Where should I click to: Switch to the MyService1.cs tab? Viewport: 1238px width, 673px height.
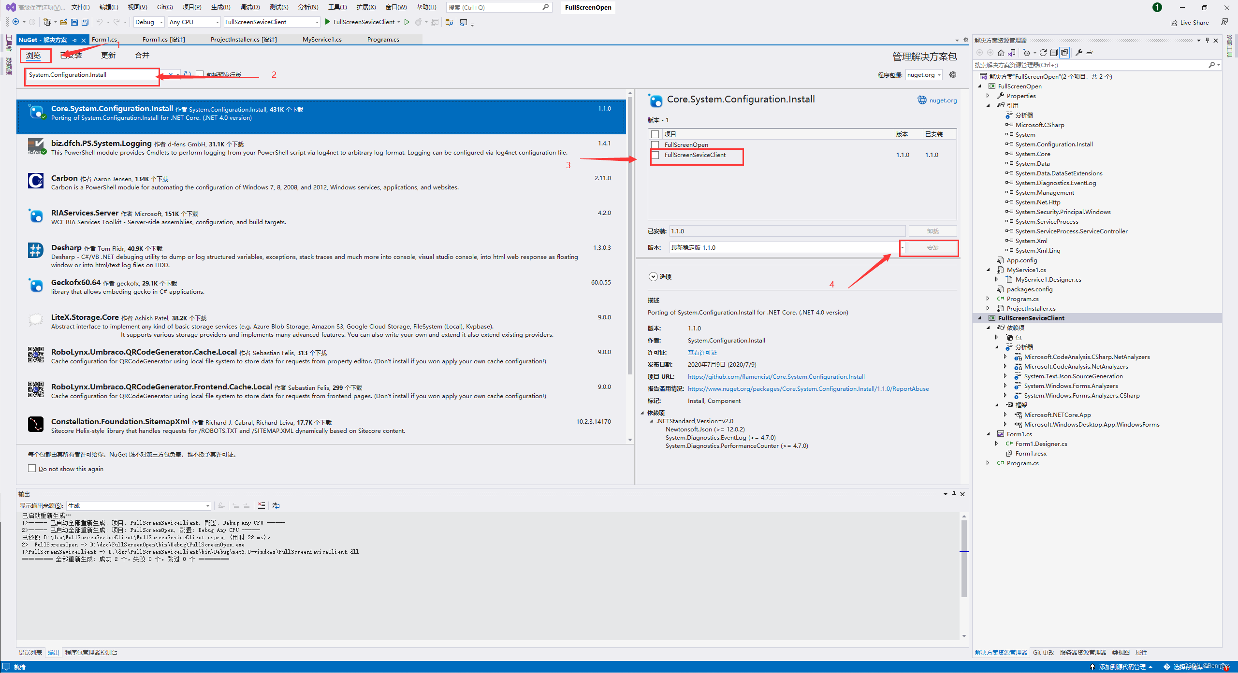point(322,40)
